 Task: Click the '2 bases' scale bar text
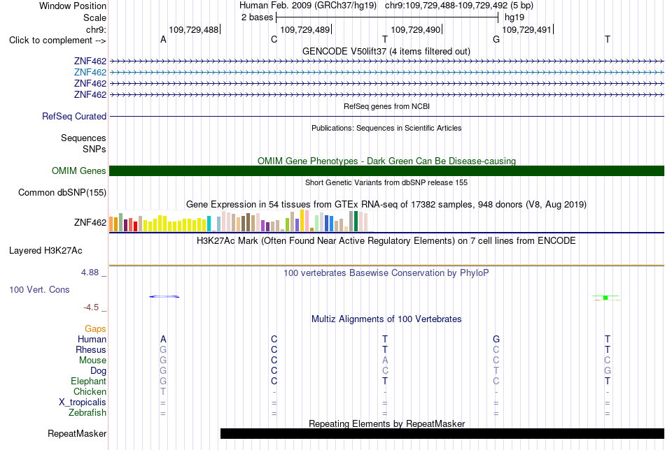tap(257, 17)
